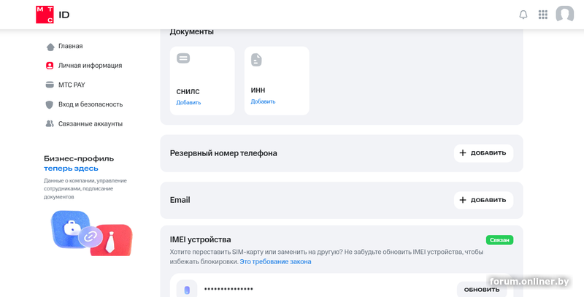The width and height of the screenshot is (584, 297).
Task: Click the IMEI device icon
Action: [187, 290]
